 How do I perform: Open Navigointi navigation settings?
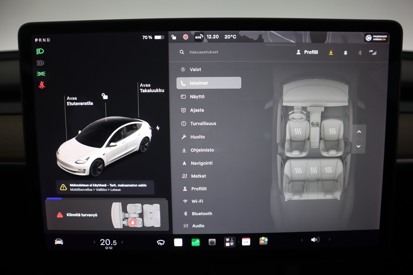197,163
